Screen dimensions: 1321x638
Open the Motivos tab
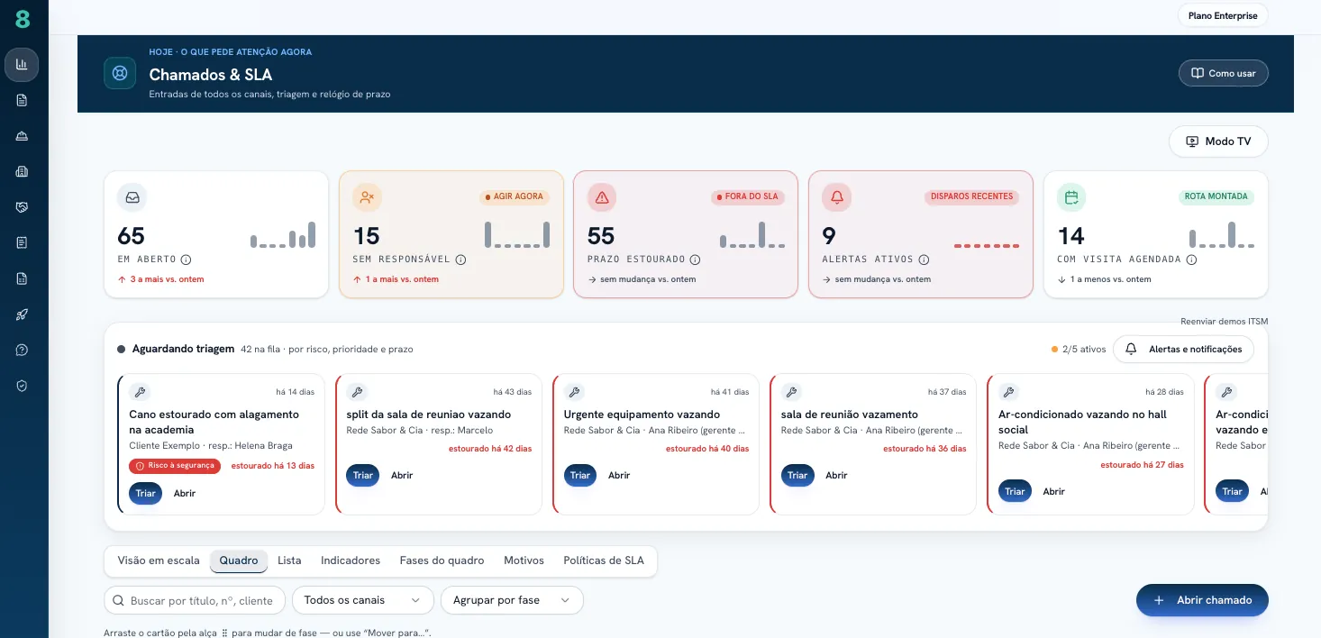(524, 561)
